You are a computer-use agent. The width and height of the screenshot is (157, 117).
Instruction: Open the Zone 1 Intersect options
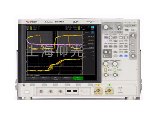[55, 78]
